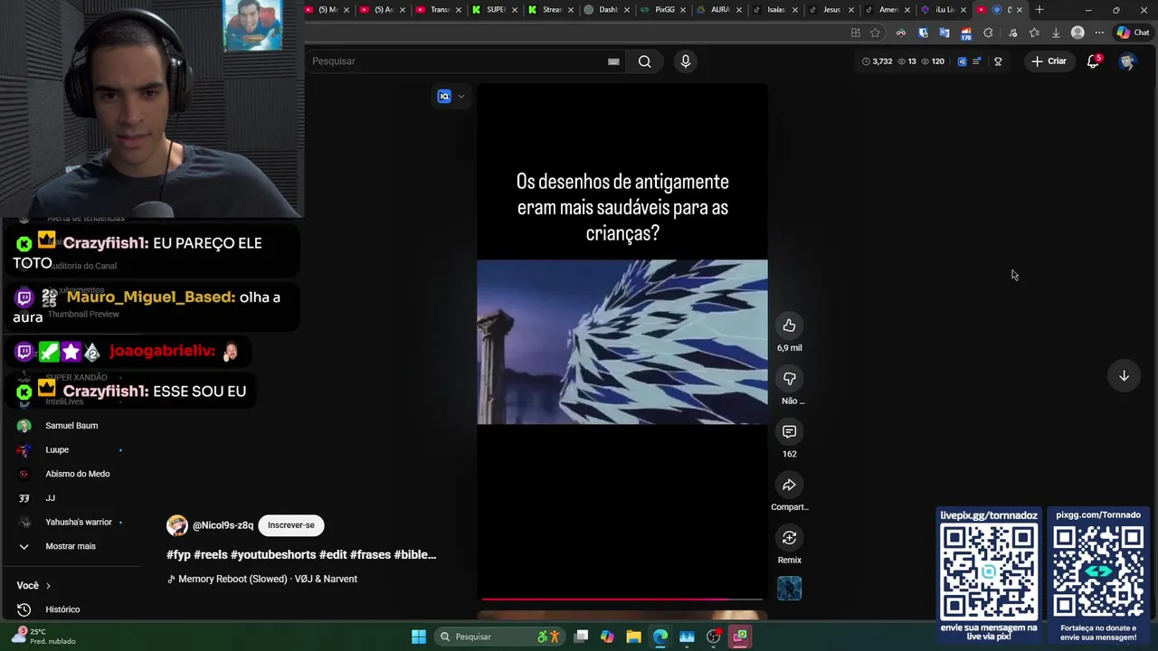Dislike the Short with thumbs down
This screenshot has width=1158, height=651.
point(789,379)
